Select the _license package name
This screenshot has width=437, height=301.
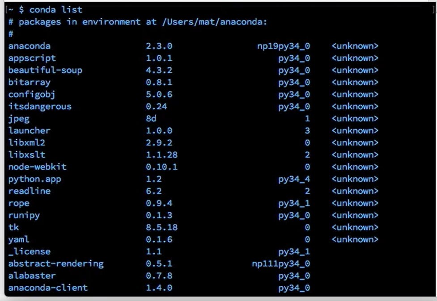29,251
